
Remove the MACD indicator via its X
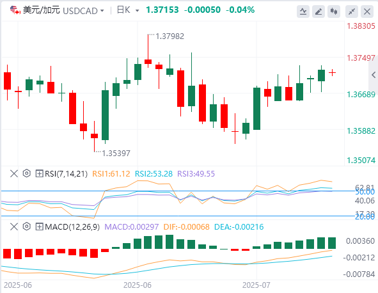pyautogui.click(x=14, y=226)
